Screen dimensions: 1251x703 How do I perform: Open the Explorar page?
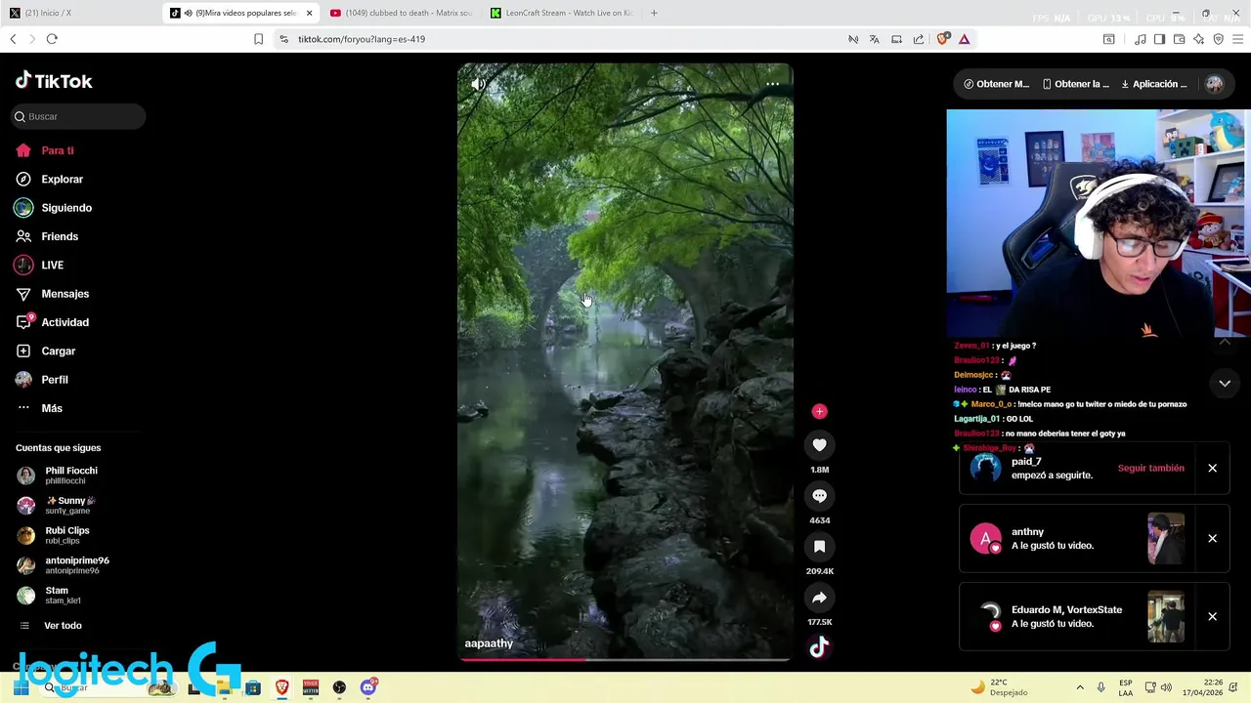50,179
